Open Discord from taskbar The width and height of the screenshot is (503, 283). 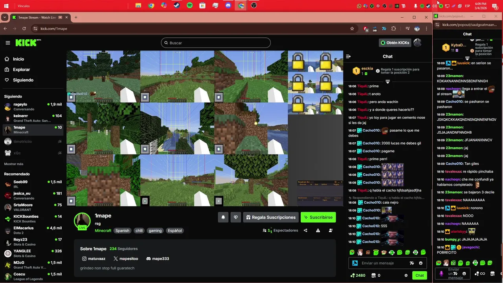click(x=228, y=6)
